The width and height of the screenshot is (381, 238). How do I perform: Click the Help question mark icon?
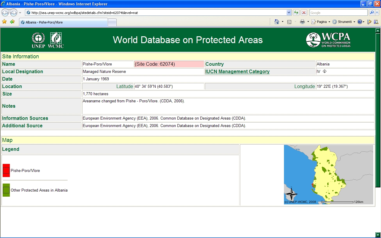(x=360, y=22)
